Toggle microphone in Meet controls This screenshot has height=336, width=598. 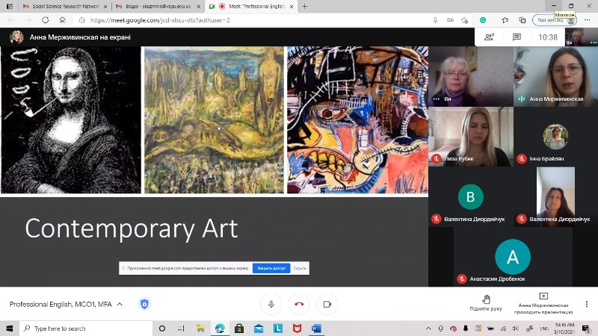271,305
